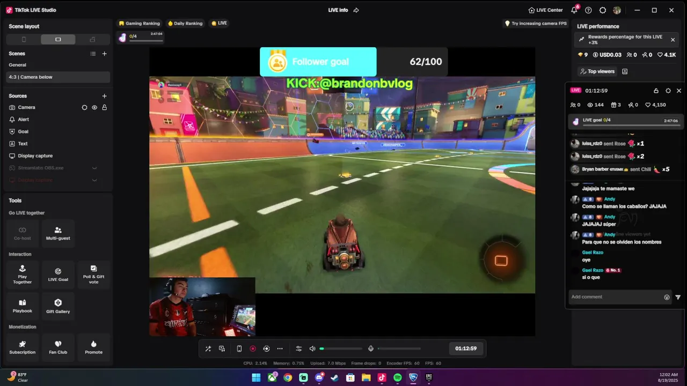
Task: Open the Promote tool
Action: (x=93, y=347)
